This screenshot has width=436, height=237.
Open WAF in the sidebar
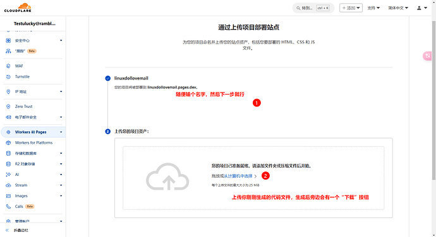(19, 66)
